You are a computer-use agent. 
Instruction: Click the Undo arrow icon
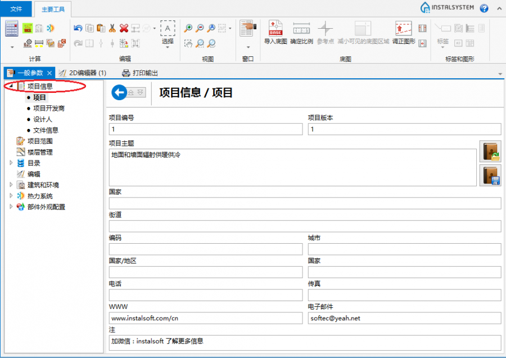pyautogui.click(x=78, y=28)
